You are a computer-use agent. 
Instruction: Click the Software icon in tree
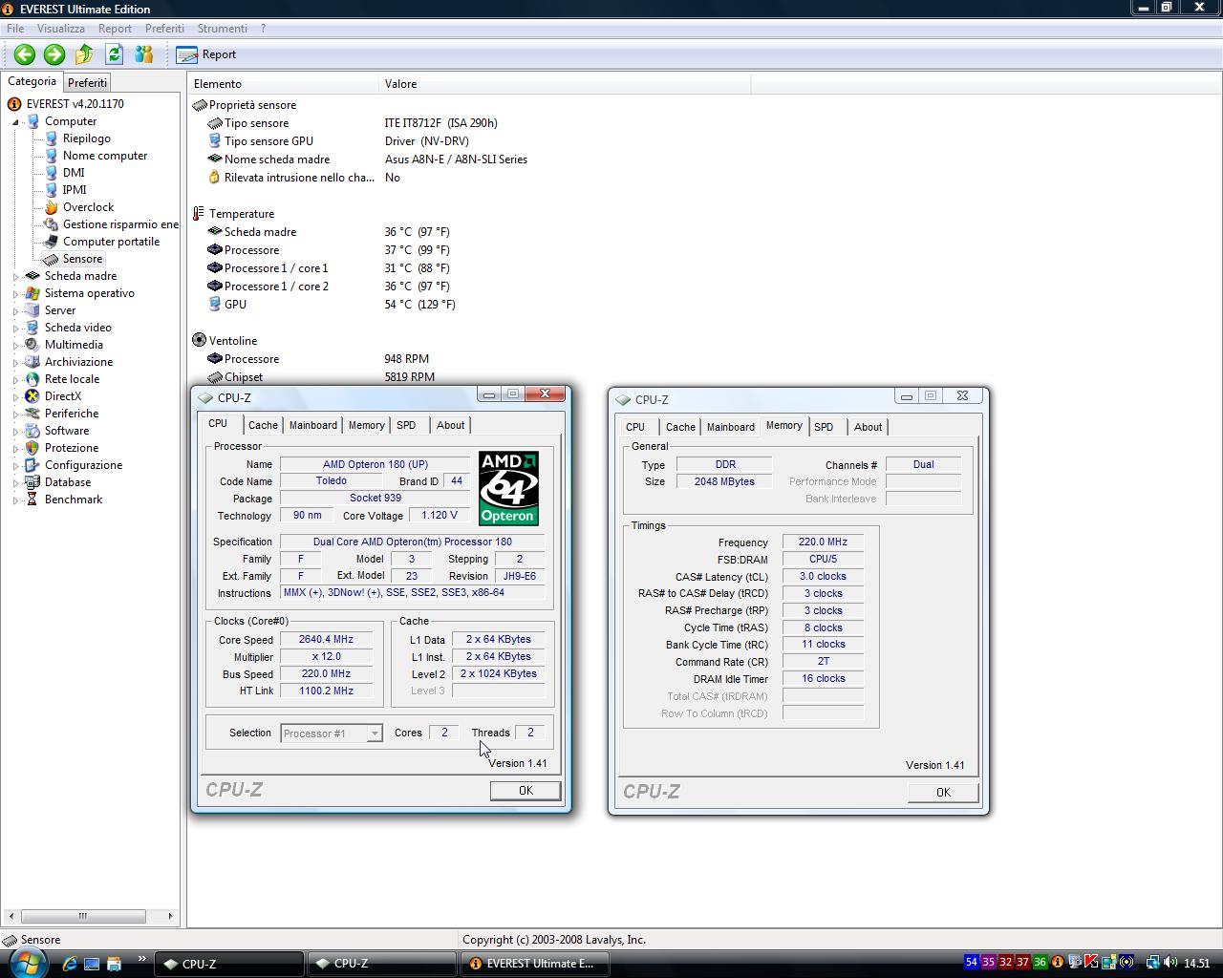[32, 431]
